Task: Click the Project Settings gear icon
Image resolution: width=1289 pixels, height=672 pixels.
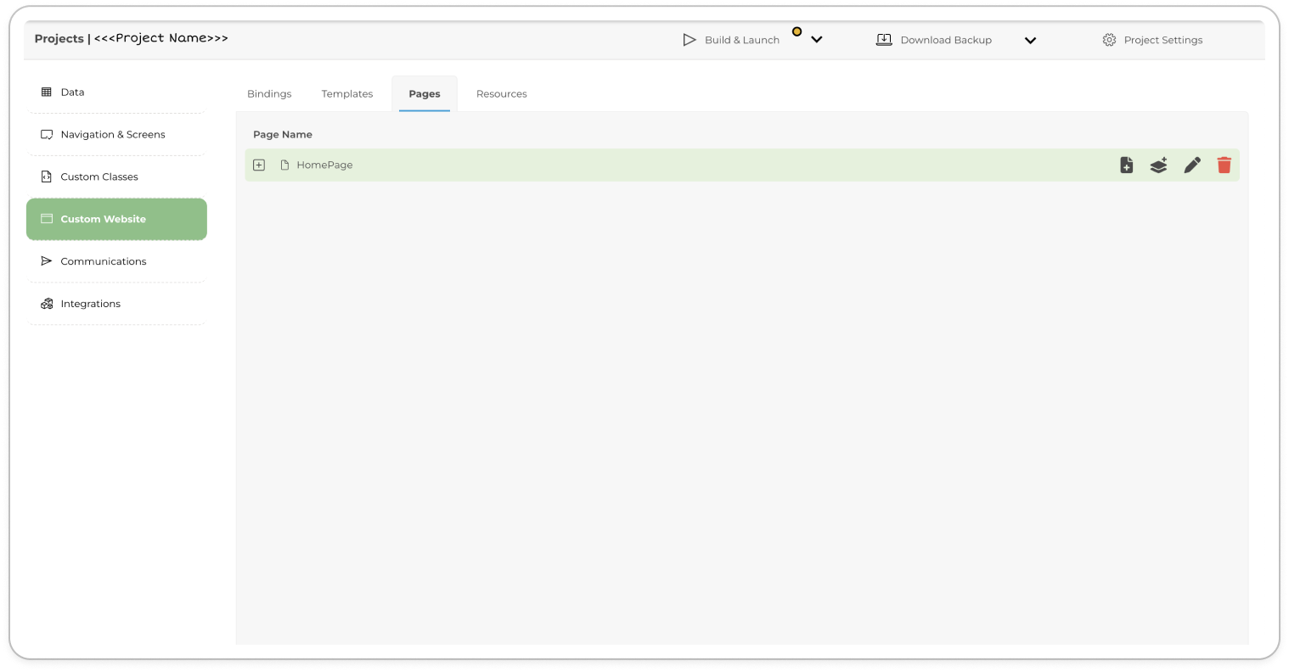Action: [x=1109, y=40]
